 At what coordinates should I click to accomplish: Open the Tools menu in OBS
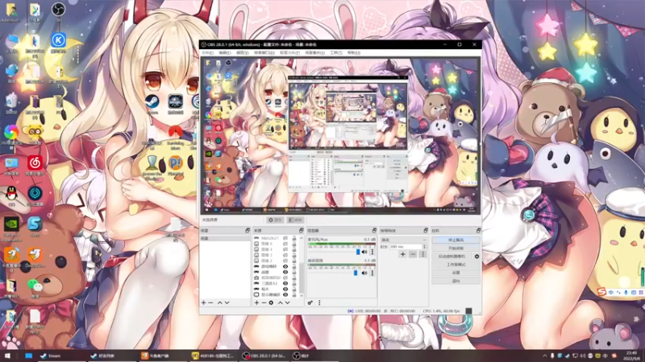336,52
